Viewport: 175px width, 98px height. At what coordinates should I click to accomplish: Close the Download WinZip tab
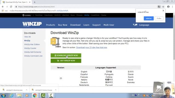click(30, 2)
